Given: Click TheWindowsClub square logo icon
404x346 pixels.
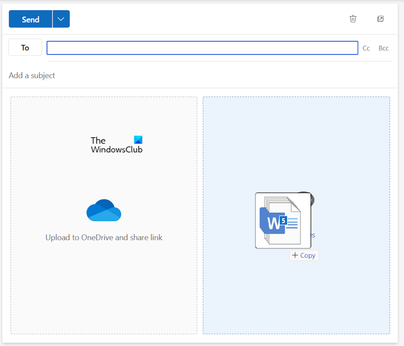Looking at the screenshot, I should (138, 140).
